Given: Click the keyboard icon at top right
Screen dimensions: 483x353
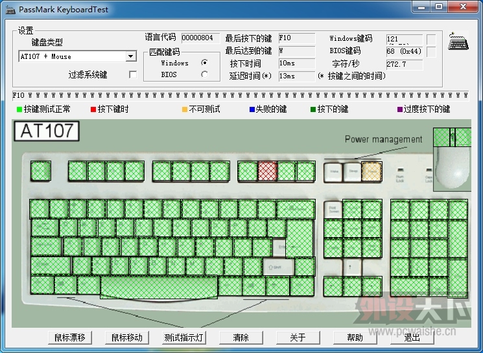Looking at the screenshot, I should pyautogui.click(x=458, y=41).
